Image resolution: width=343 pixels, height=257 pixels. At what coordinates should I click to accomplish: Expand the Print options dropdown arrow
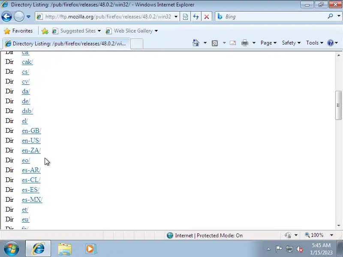click(x=254, y=43)
